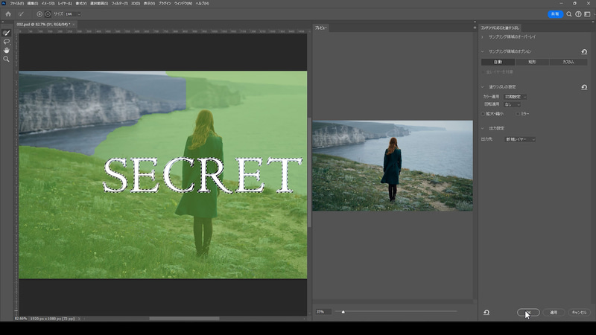596x335 pixels.
Task: Select the プレビュー (Preview) panel tab
Action: (321, 28)
